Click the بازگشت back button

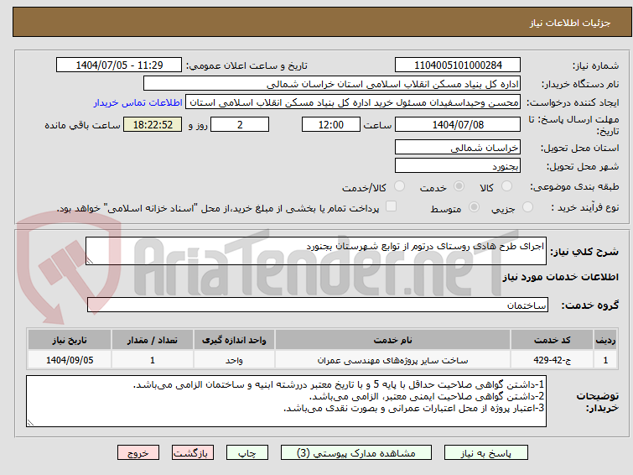pyautogui.click(x=193, y=453)
